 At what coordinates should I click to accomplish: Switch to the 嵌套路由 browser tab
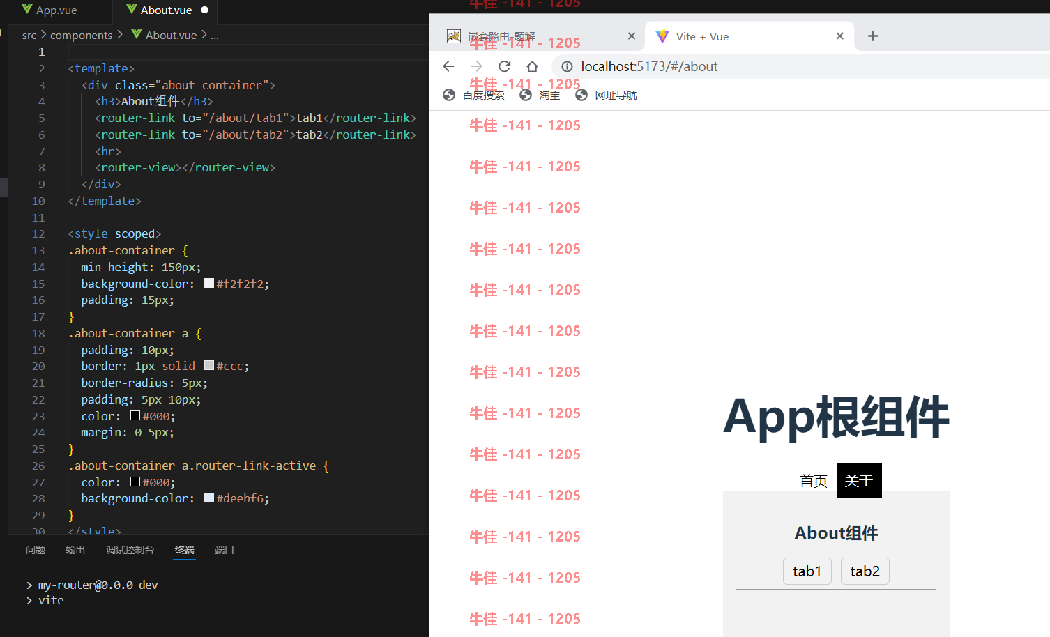pyautogui.click(x=541, y=36)
